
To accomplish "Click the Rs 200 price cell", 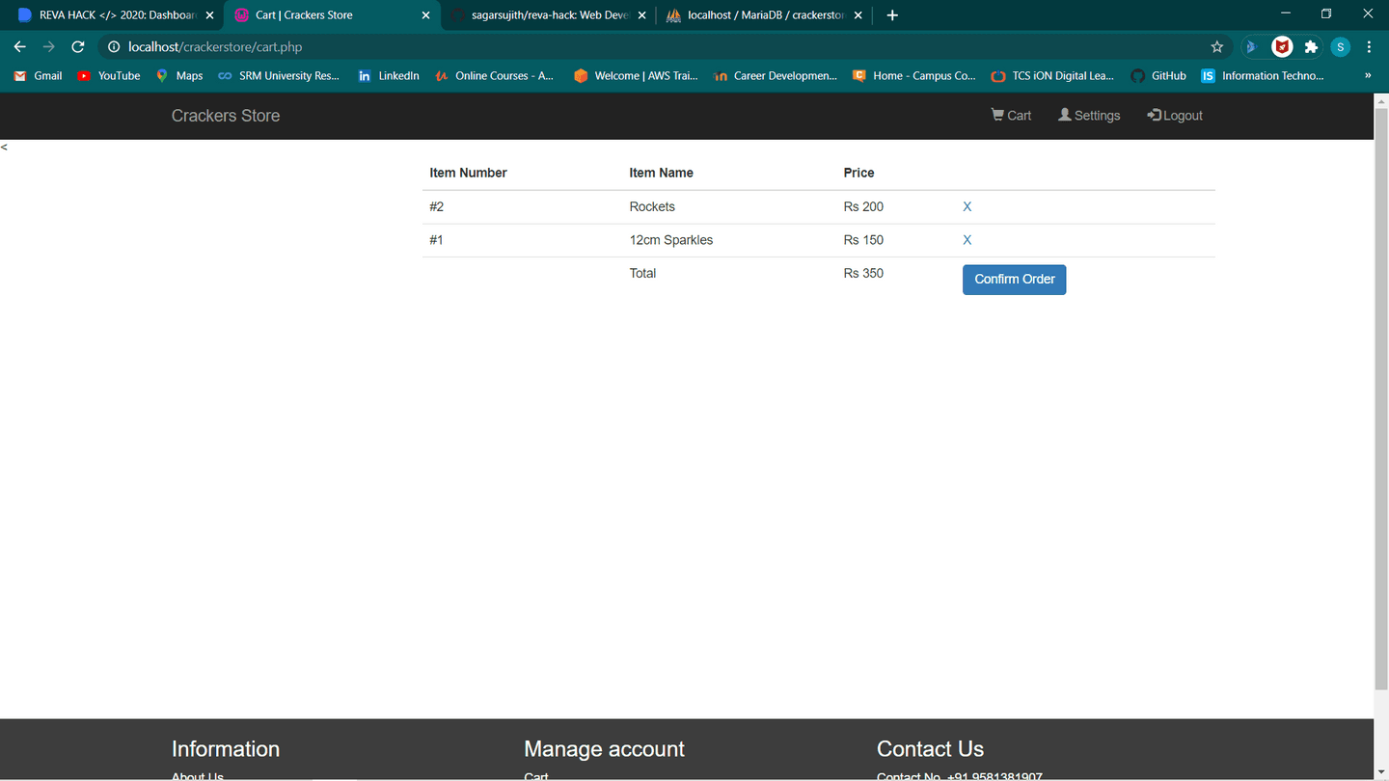I will point(863,207).
